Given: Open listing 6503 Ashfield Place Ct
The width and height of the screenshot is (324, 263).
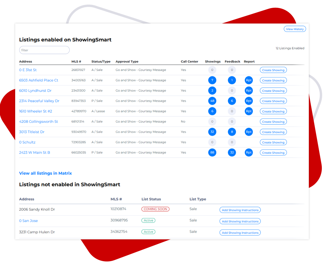Looking at the screenshot, I should tap(38, 80).
